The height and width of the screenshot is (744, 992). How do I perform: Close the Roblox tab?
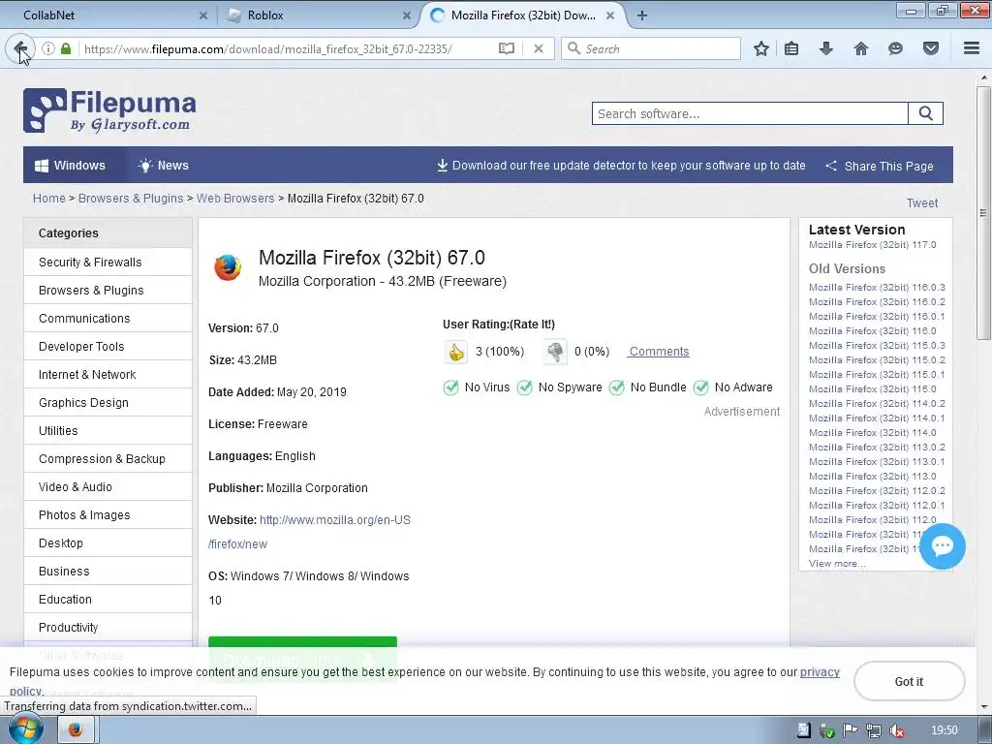coord(407,15)
